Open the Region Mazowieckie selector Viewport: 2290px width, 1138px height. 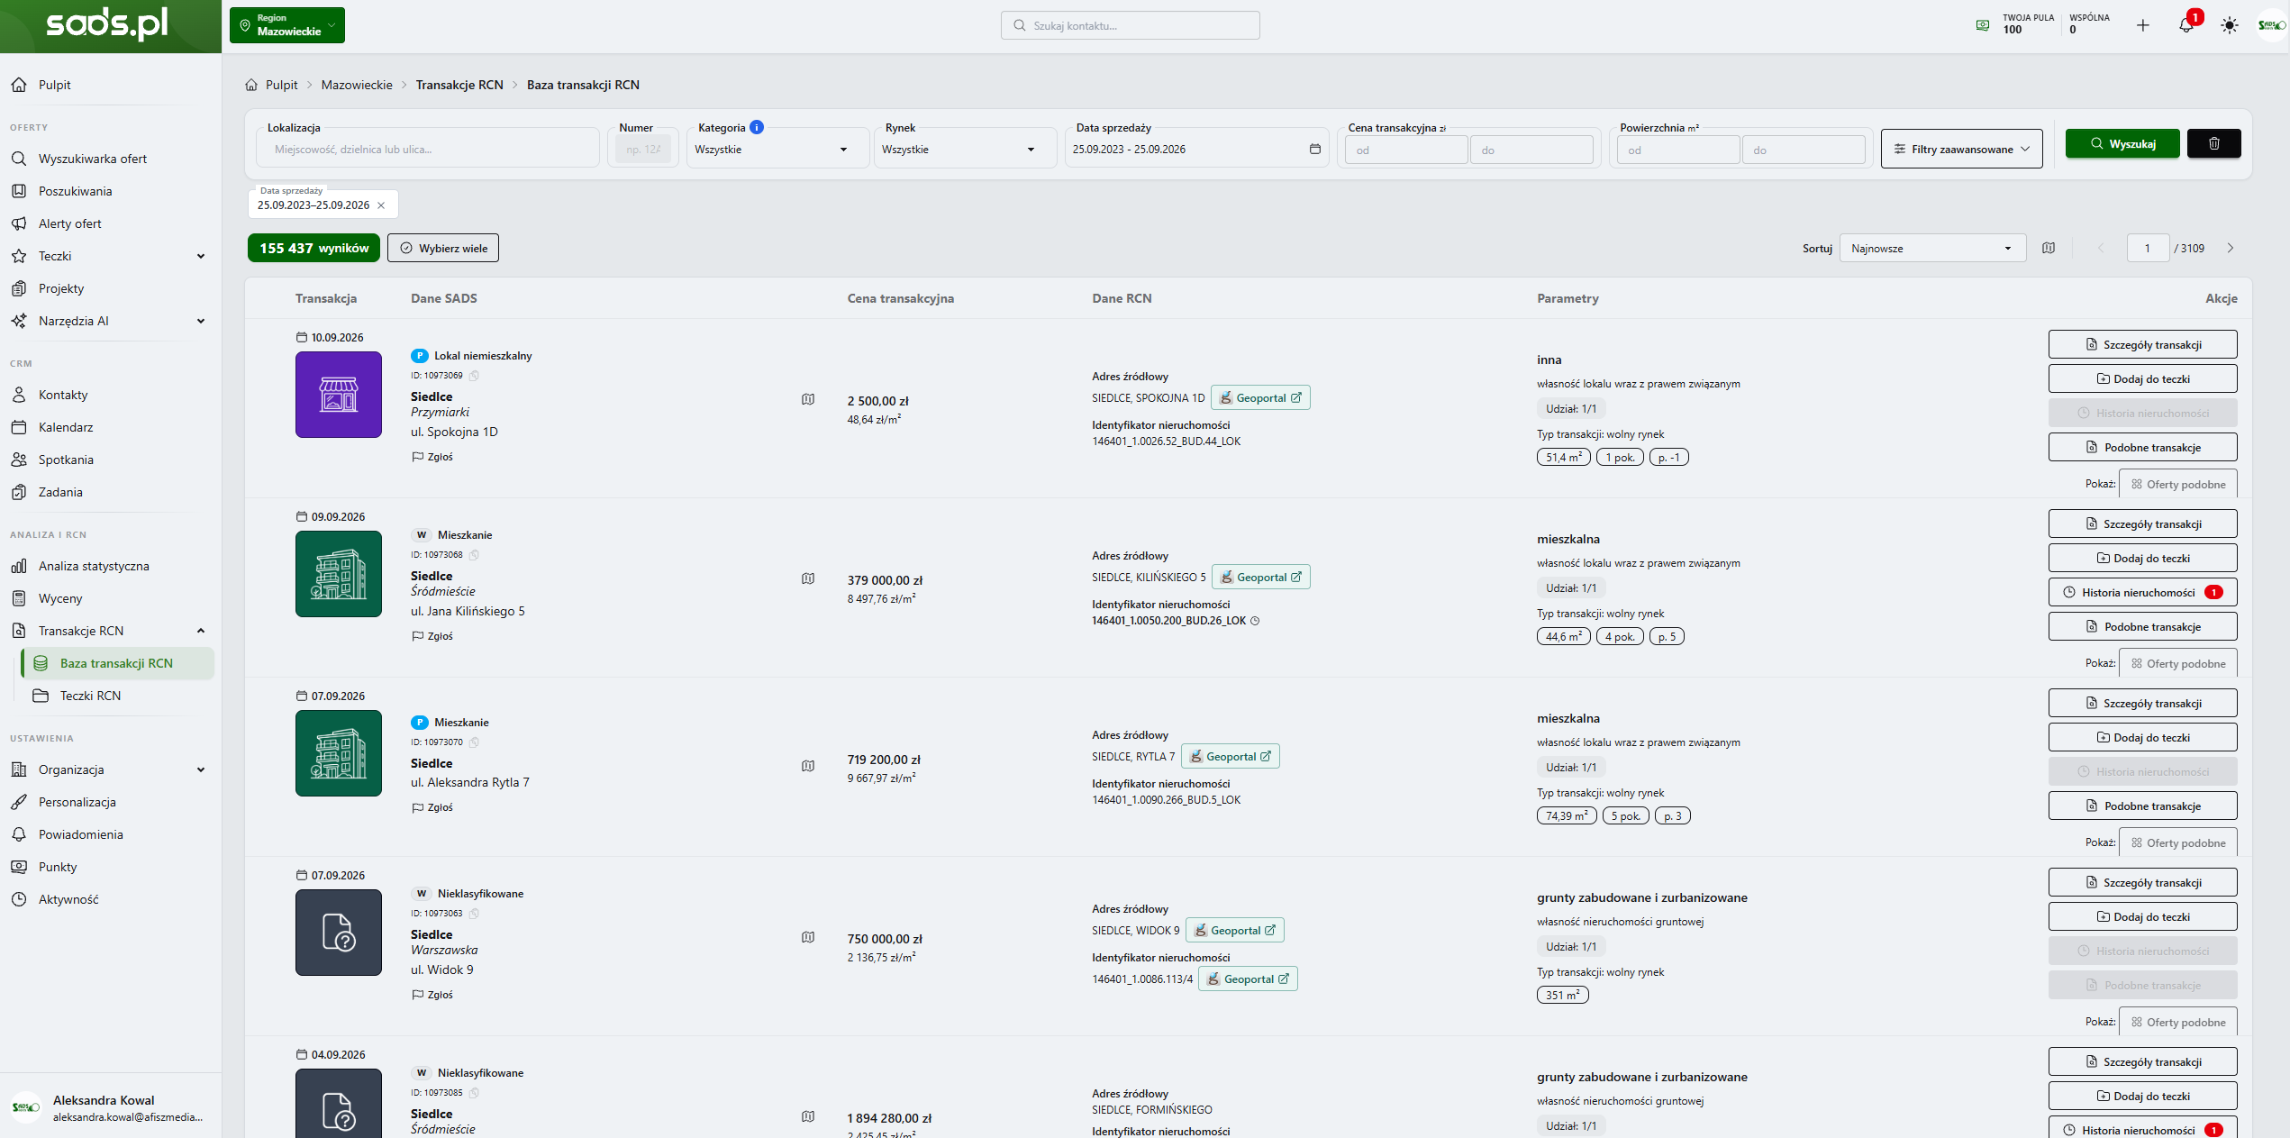[287, 25]
